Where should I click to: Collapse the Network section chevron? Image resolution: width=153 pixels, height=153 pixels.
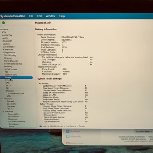coord(2,99)
